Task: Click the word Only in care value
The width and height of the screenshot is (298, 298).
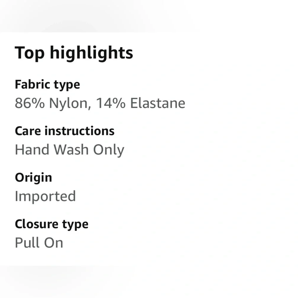Action: (108, 150)
